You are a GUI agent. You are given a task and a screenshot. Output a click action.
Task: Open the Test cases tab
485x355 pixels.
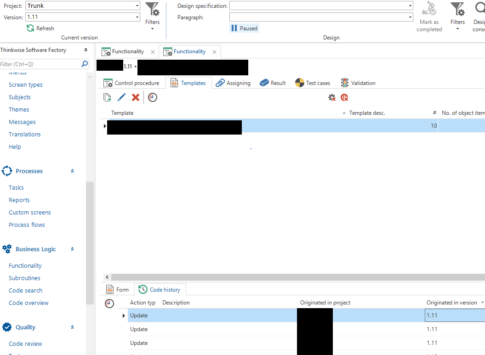313,83
